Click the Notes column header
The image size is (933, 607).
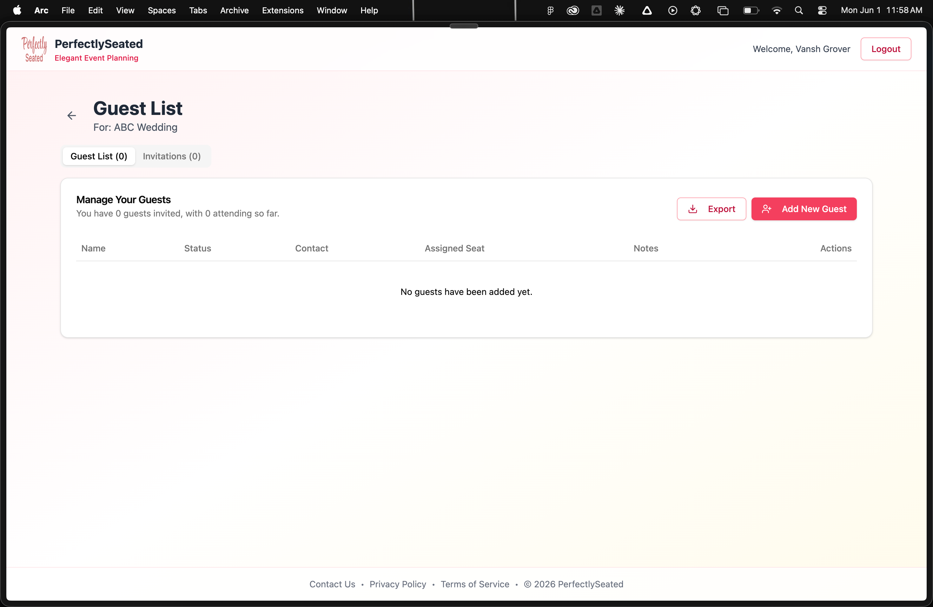[x=646, y=248]
